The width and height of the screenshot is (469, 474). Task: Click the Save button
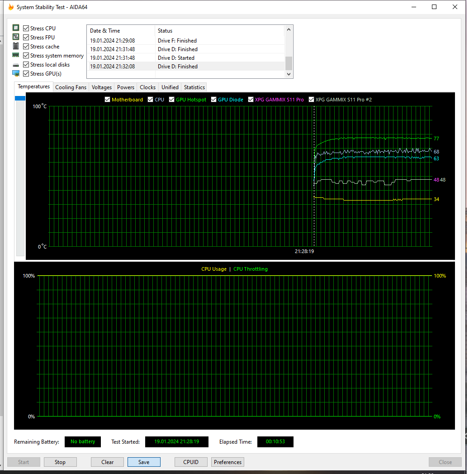coord(144,462)
